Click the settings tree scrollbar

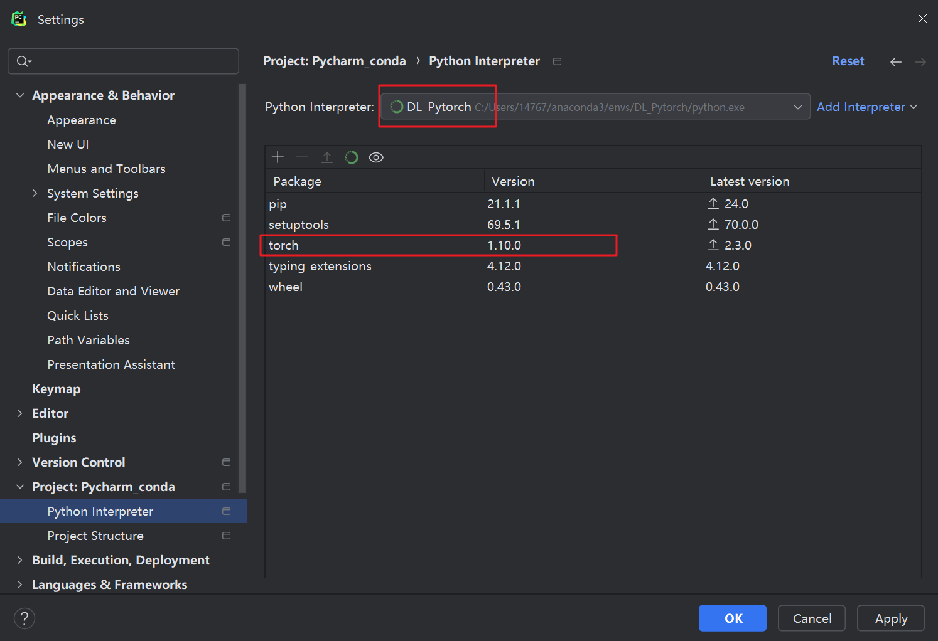point(242,289)
